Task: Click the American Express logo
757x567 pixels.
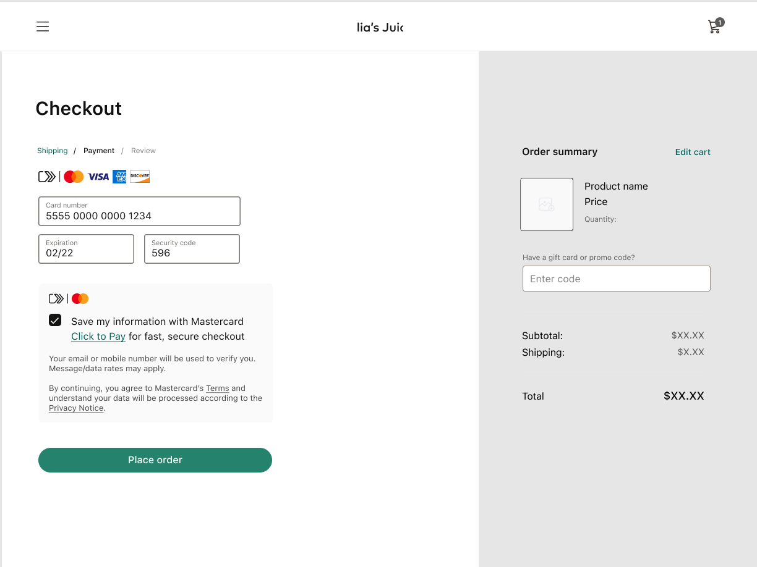Action: 119,177
